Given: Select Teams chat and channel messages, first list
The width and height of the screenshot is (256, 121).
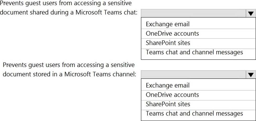Looking at the screenshot, I should [194, 52].
